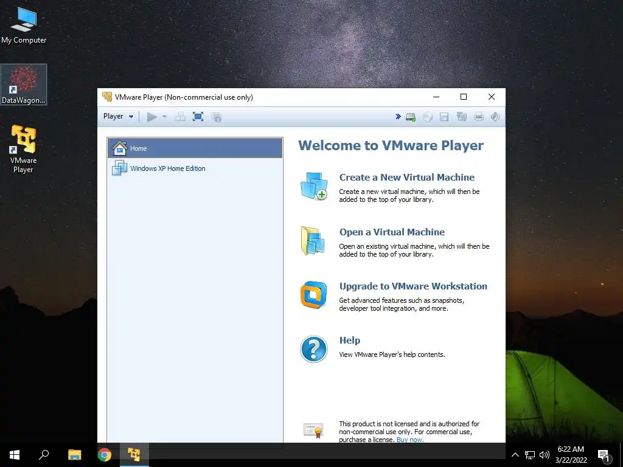Enter full screen mode via toolbar icon
This screenshot has height=467, width=623.
pyautogui.click(x=198, y=117)
